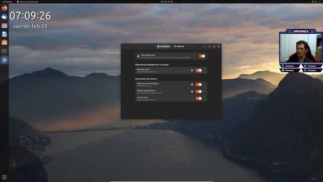This screenshot has width=323, height=182.
Task: Open the top bar date and time
Action: click(x=167, y=2)
